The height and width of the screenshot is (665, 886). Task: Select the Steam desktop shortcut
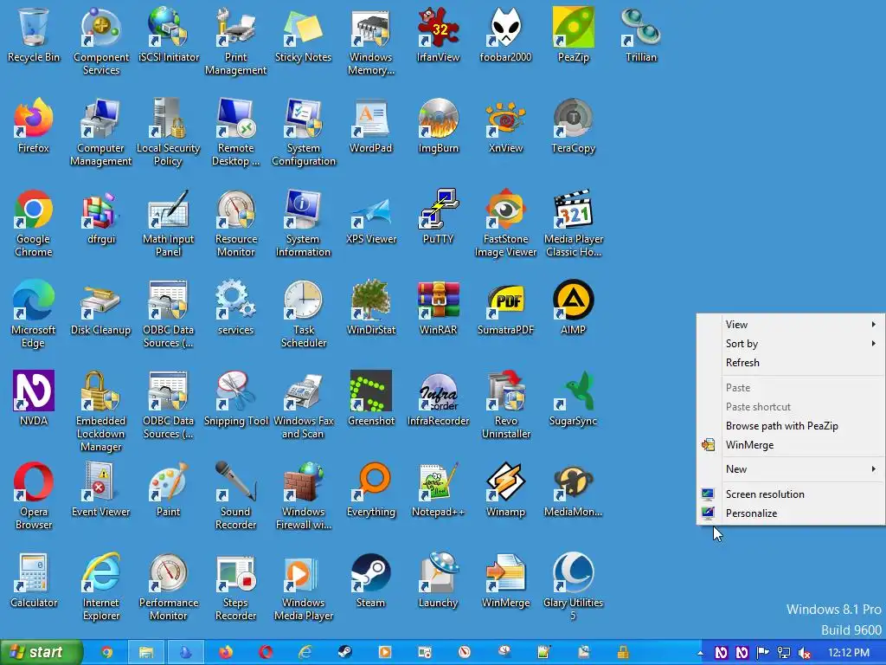pos(370,581)
